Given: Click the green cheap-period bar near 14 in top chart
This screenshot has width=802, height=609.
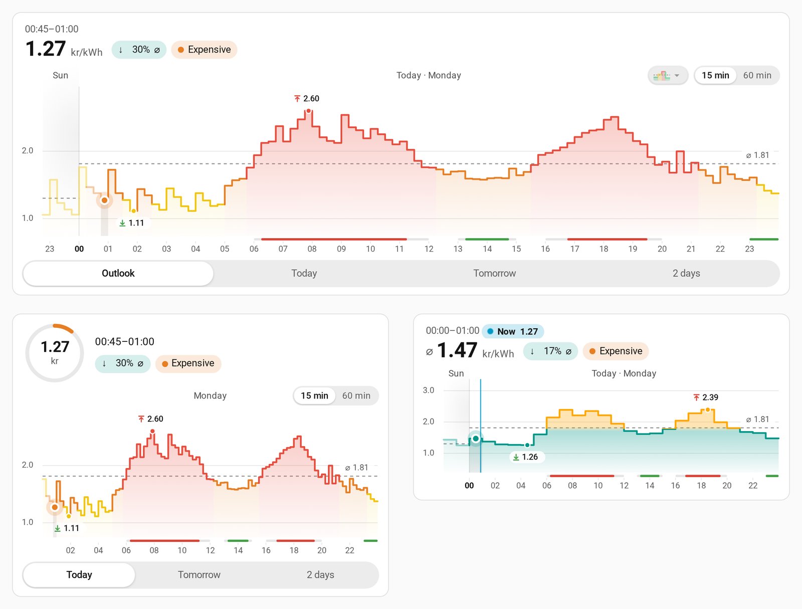Looking at the screenshot, I should [x=487, y=239].
